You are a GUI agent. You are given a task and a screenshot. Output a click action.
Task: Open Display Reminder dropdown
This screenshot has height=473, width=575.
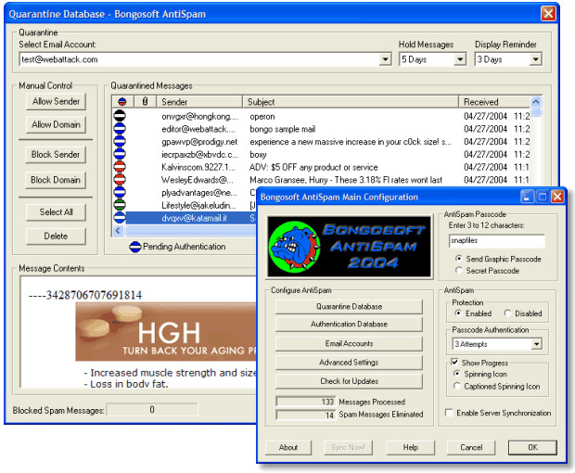535,59
